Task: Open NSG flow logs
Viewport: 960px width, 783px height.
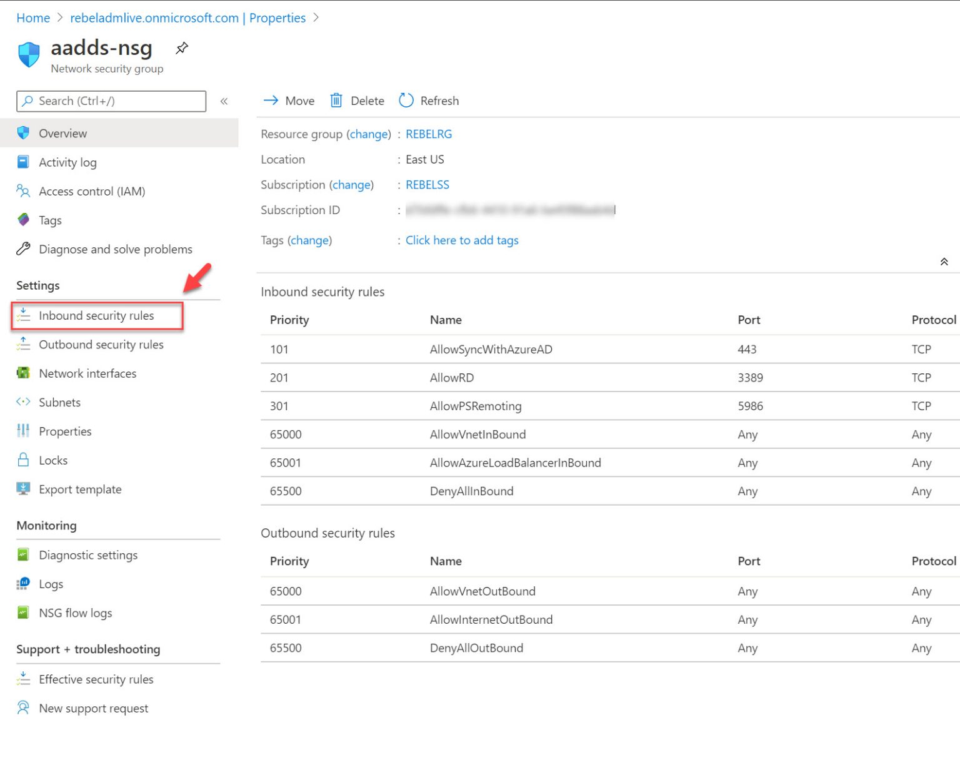Action: [74, 613]
